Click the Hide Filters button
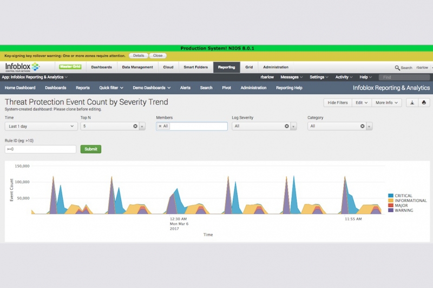This screenshot has height=288, width=433. click(x=337, y=103)
